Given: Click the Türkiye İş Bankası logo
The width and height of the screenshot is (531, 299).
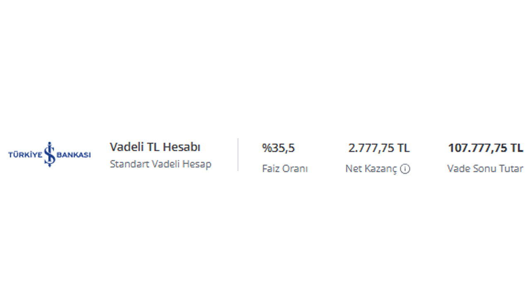Looking at the screenshot, I should (49, 154).
